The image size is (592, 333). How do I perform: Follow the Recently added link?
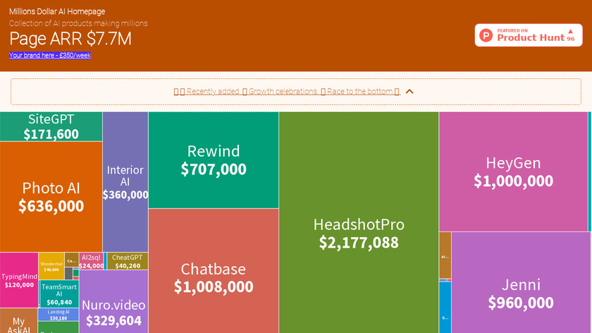[214, 92]
